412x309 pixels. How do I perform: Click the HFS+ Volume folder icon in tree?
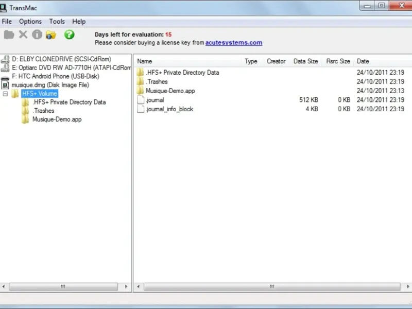(15, 94)
